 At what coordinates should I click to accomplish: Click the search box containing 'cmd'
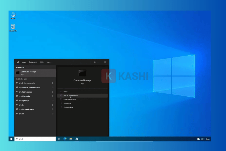click(35, 139)
